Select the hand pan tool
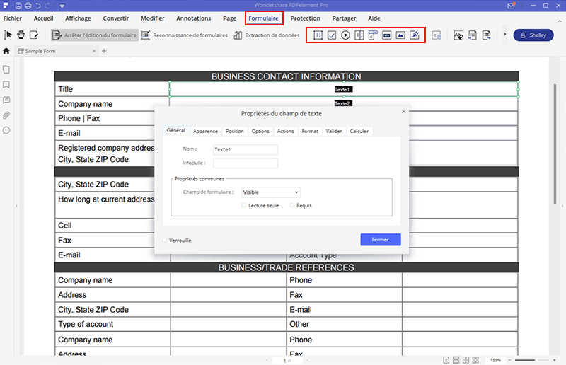Viewport: 566px width, 365px height. [21, 35]
